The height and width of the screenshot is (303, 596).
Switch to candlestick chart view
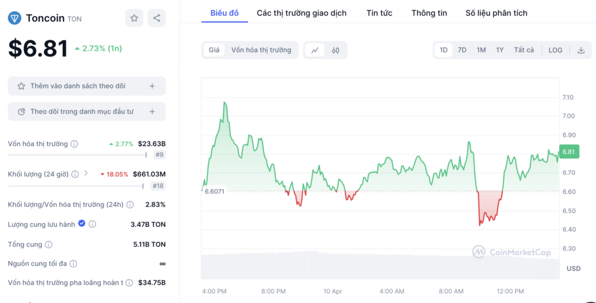tap(336, 50)
